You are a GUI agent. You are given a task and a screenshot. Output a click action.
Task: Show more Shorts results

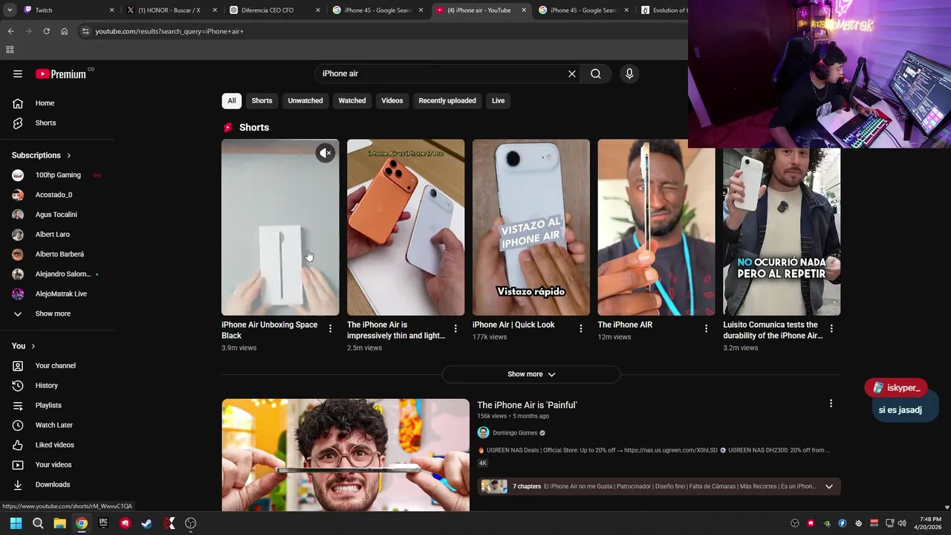tap(531, 374)
